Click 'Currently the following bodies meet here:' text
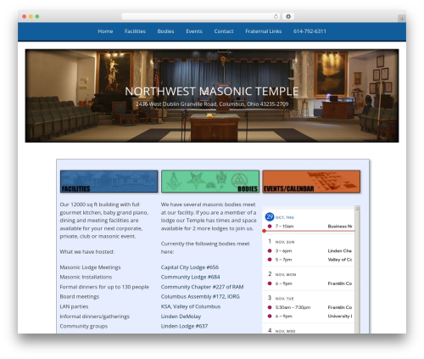 [x=205, y=248]
